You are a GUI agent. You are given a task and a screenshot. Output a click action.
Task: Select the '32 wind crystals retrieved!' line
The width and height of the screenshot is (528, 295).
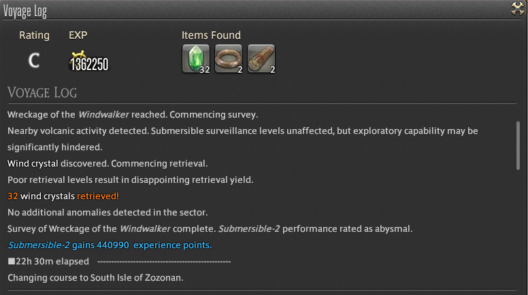tap(63, 196)
